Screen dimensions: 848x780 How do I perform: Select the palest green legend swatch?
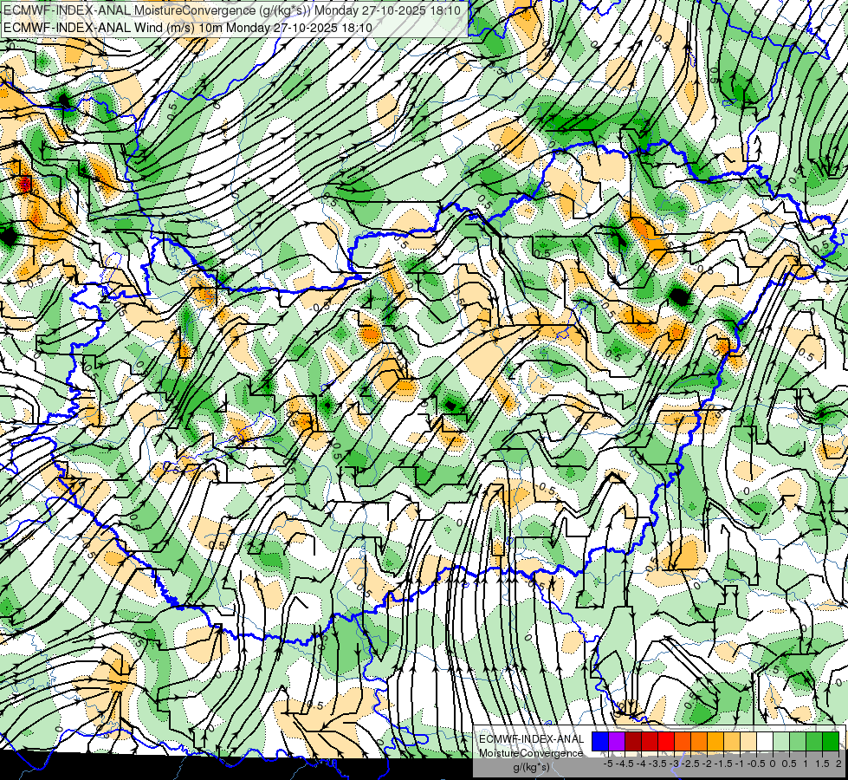pyautogui.click(x=781, y=741)
